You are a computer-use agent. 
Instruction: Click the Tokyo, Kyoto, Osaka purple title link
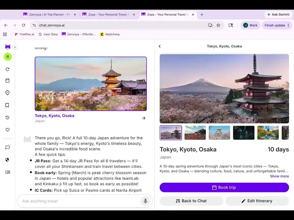click(x=54, y=115)
